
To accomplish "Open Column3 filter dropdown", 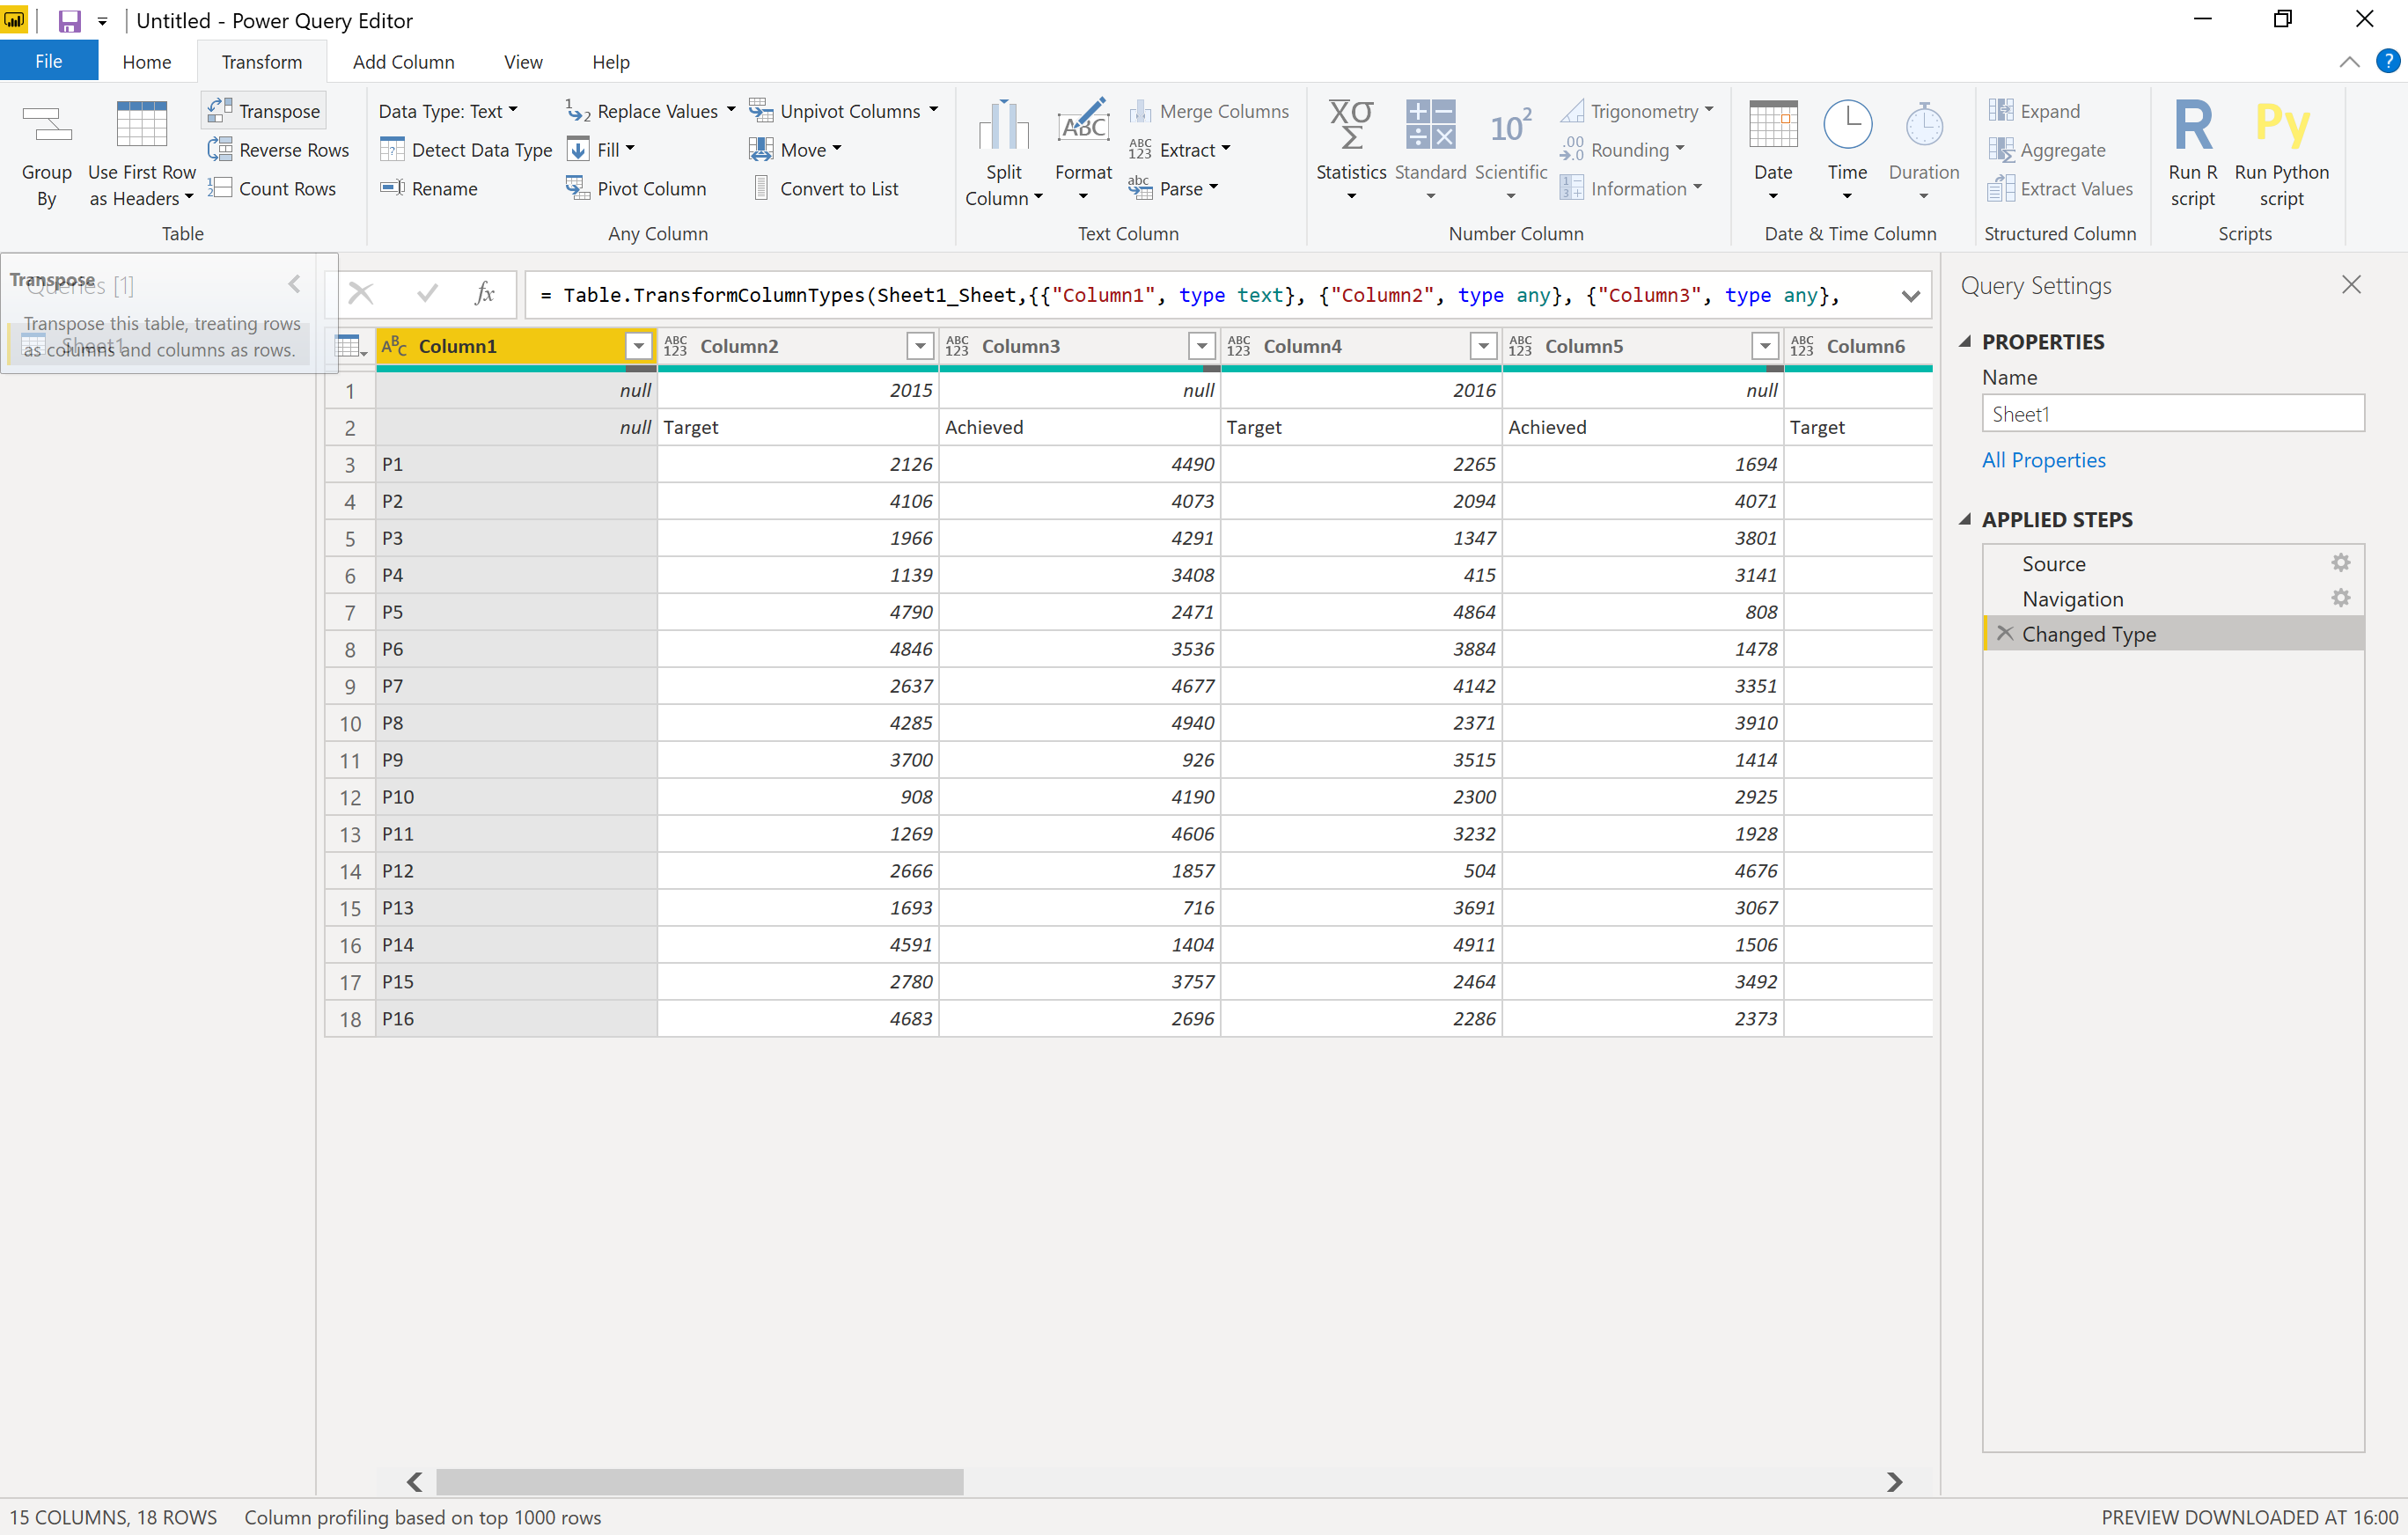I will [1202, 346].
